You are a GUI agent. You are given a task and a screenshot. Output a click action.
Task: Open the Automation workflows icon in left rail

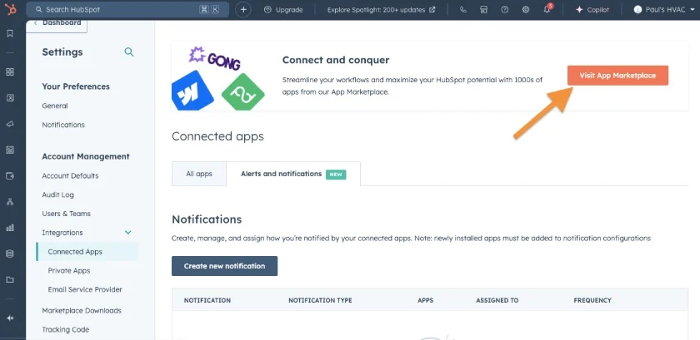click(x=10, y=202)
